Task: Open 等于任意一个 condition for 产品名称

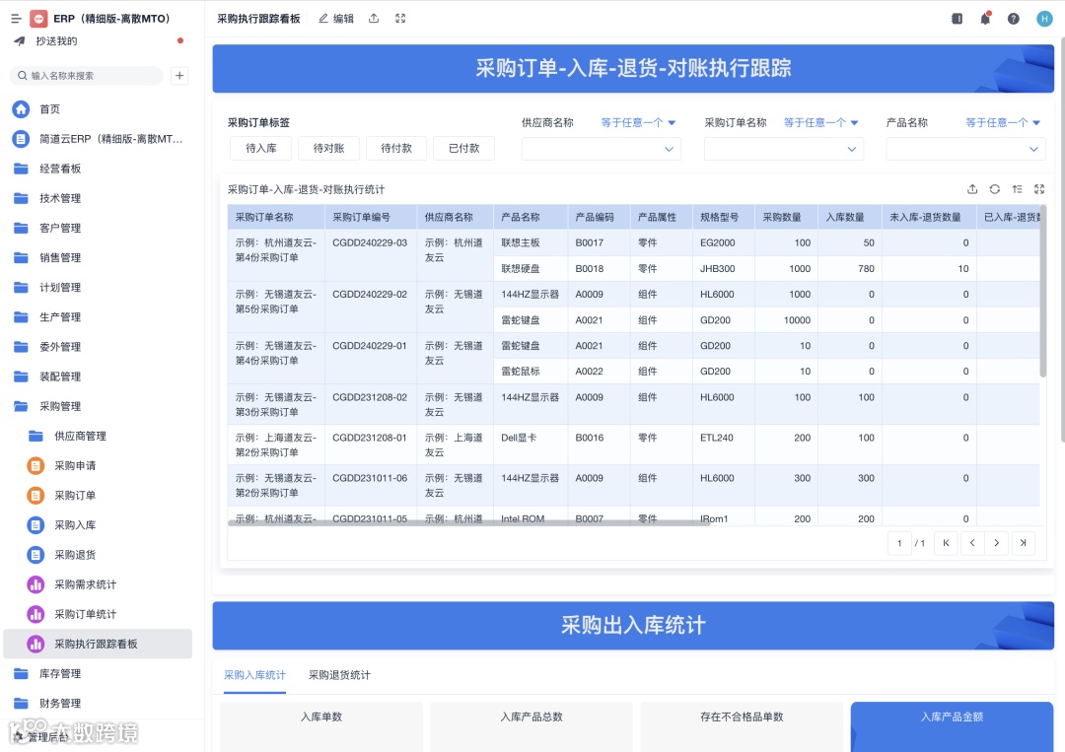Action: pyautogui.click(x=1003, y=123)
